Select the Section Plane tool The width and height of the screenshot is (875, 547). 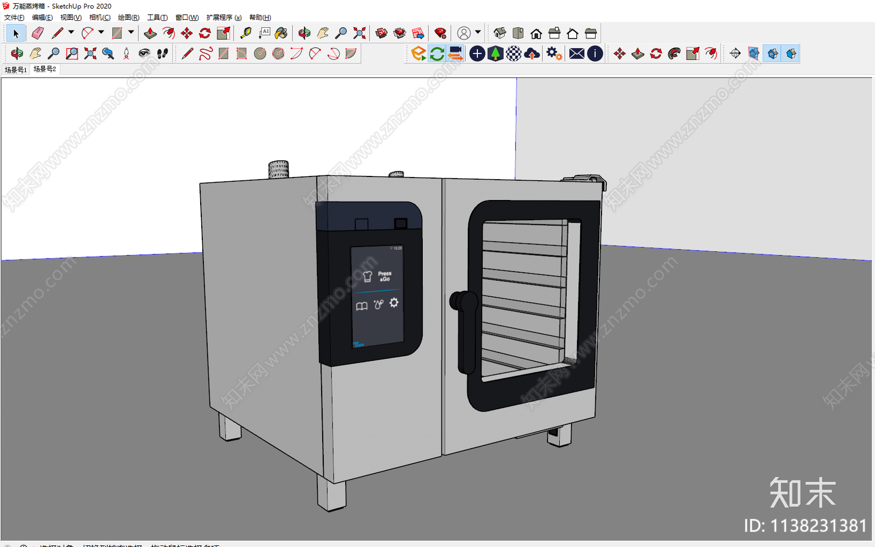pyautogui.click(x=735, y=54)
